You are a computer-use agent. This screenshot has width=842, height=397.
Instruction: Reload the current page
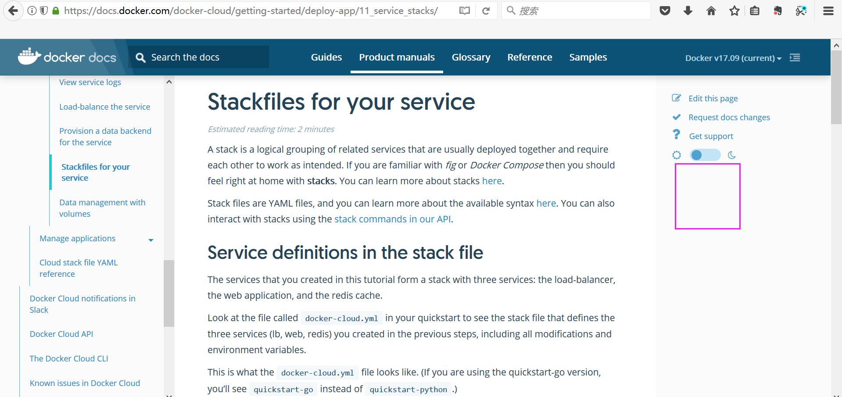tap(486, 10)
